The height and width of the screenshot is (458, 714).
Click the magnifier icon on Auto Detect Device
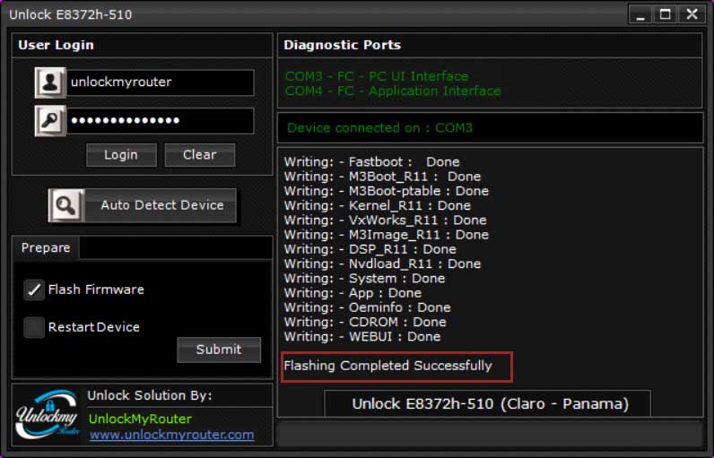click(x=66, y=205)
